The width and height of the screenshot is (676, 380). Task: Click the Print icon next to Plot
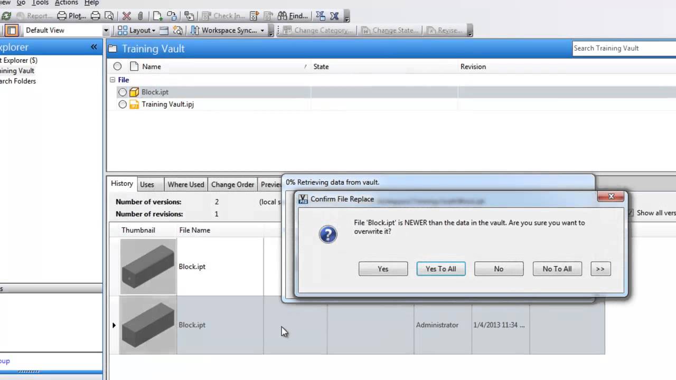click(x=96, y=16)
